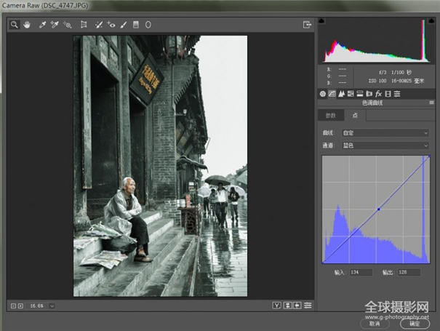Toggle shadow clipping warning on histogram
The image size is (440, 331).
[x=321, y=21]
